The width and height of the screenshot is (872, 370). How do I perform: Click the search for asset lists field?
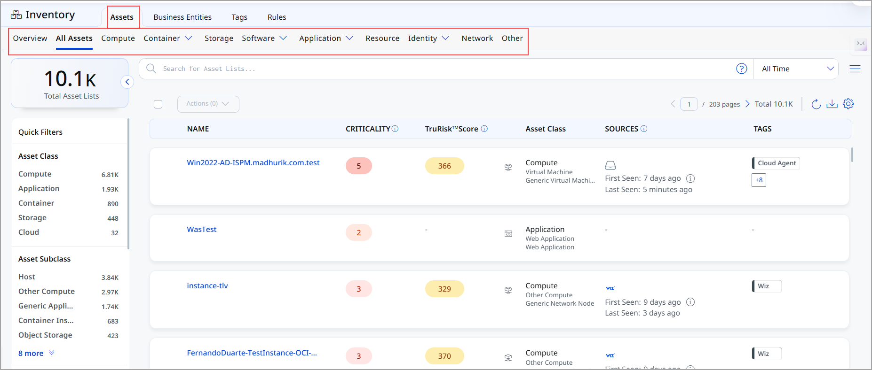[445, 69]
